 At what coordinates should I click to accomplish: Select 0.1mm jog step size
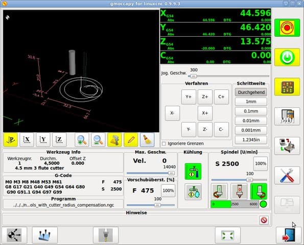click(251, 111)
